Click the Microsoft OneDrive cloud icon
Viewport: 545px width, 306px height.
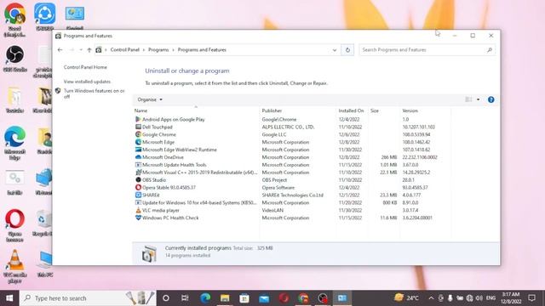[138, 157]
